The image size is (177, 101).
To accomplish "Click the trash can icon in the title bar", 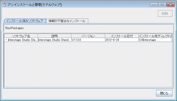I will pyautogui.click(x=5, y=5).
